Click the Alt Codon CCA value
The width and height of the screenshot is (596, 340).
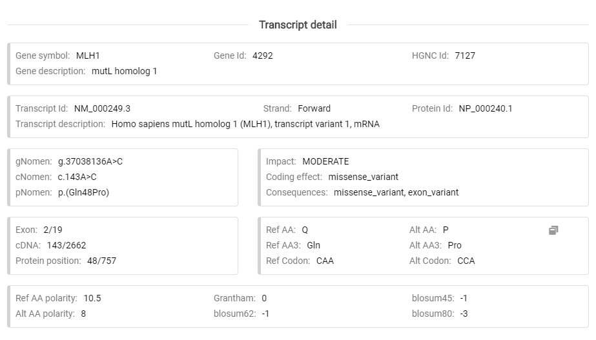[466, 261]
